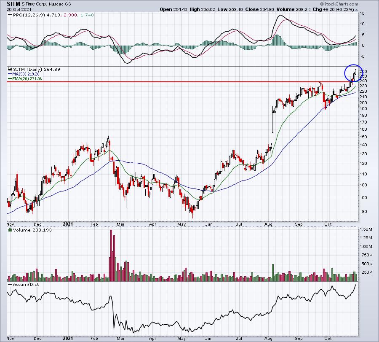Click the 15 label on PPO axis
Screen dimensions: 379x342
362,13
